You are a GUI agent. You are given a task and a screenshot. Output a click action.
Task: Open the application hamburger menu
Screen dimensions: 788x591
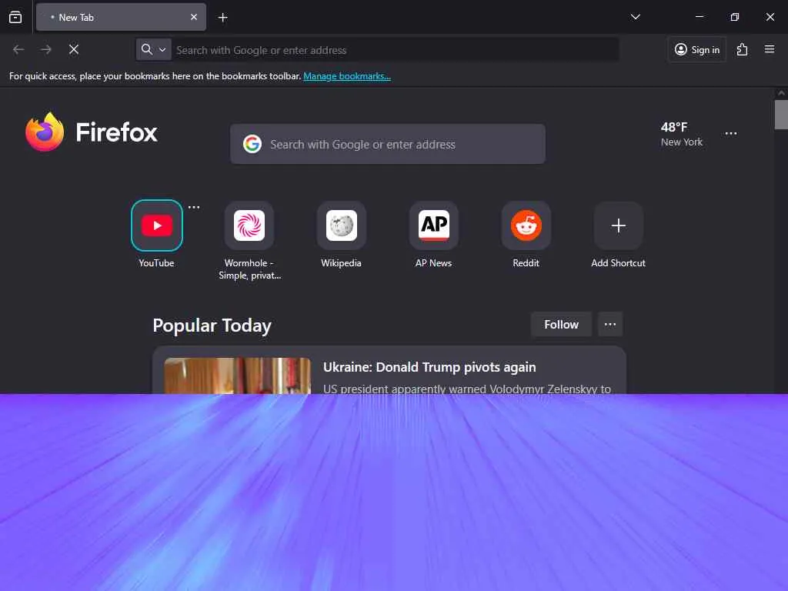click(x=769, y=49)
